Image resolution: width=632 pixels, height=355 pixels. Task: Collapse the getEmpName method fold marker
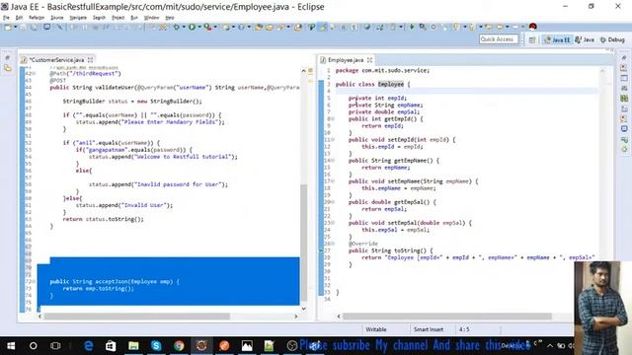click(333, 160)
